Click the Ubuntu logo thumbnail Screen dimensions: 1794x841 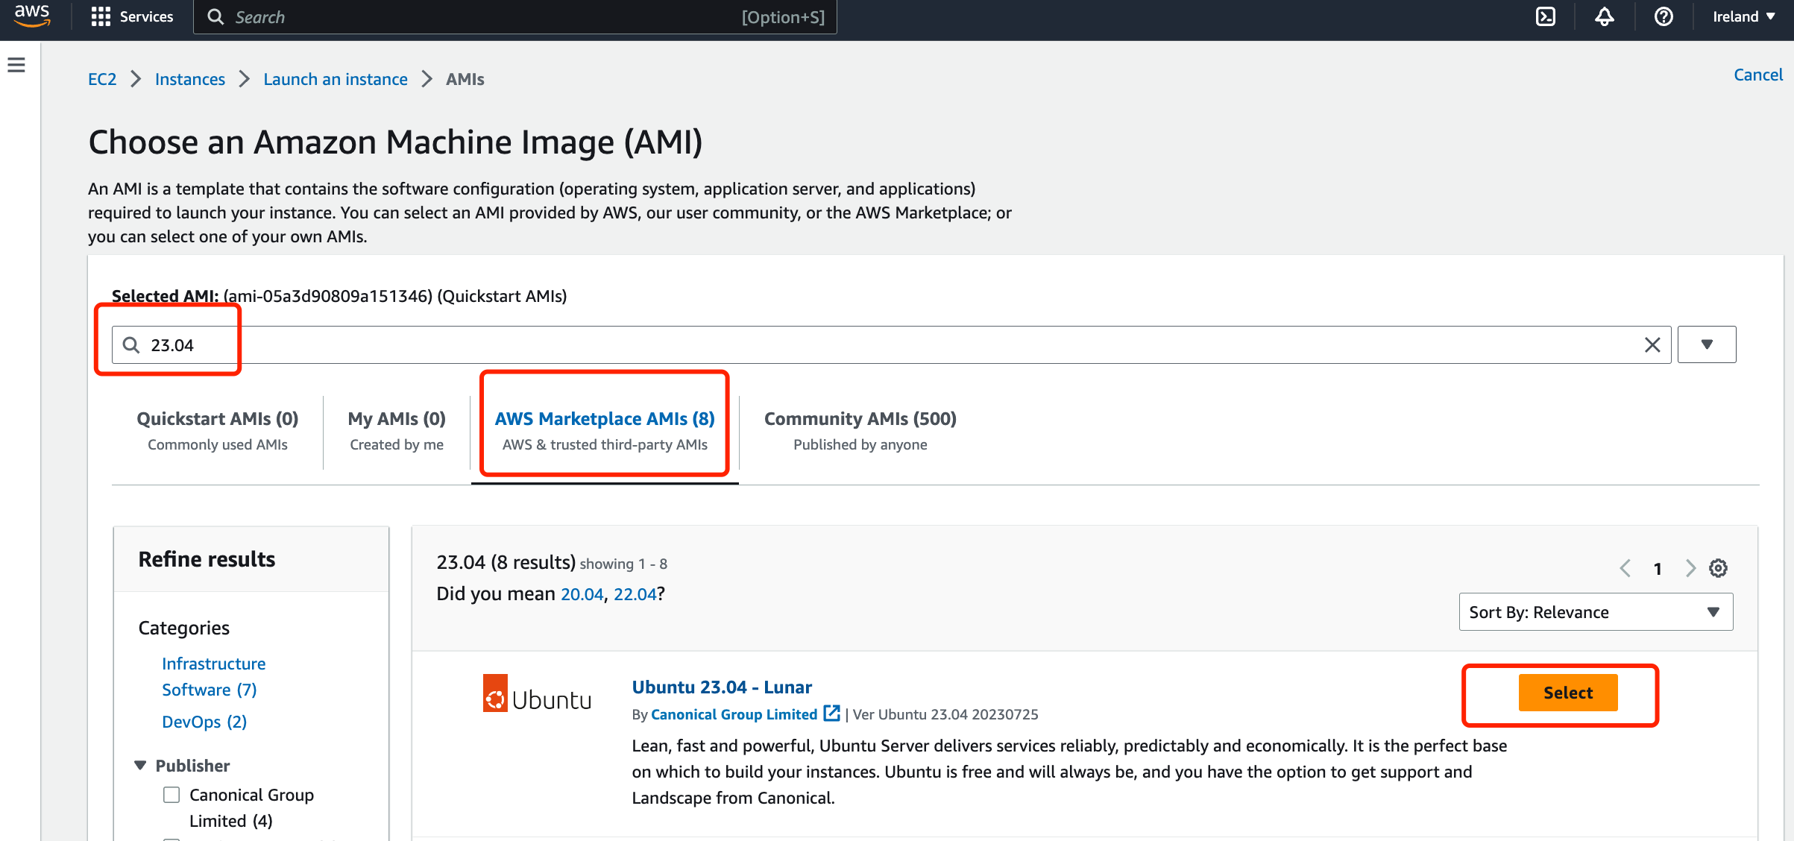click(537, 694)
